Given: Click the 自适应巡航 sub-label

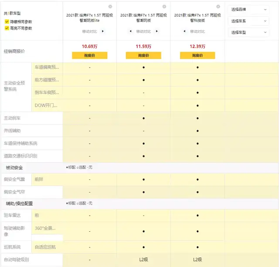Looking at the screenshot, I should click(x=45, y=247).
